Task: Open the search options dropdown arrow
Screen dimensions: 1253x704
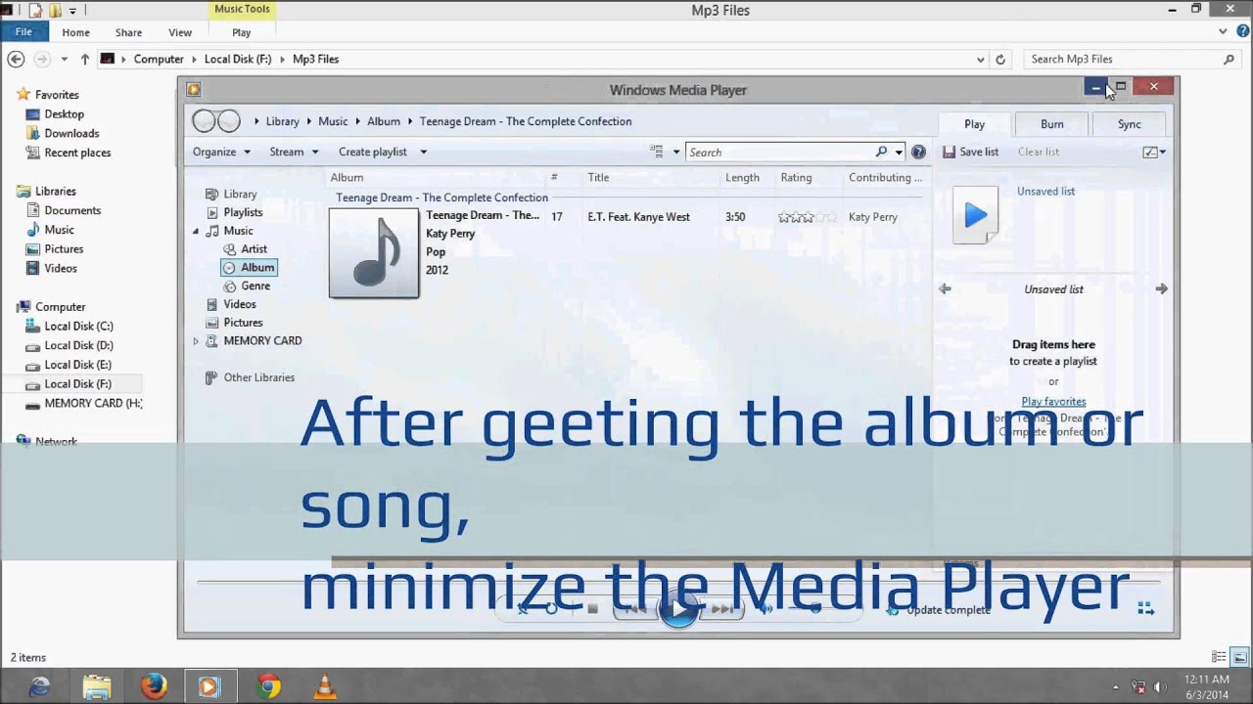Action: pos(898,152)
